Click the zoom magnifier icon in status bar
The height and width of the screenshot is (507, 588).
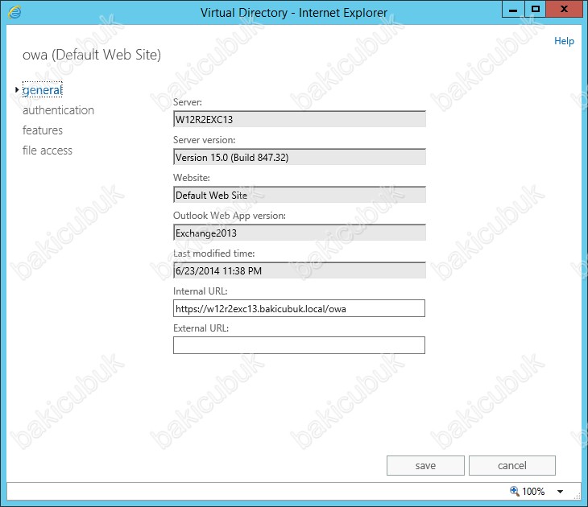coord(514,491)
